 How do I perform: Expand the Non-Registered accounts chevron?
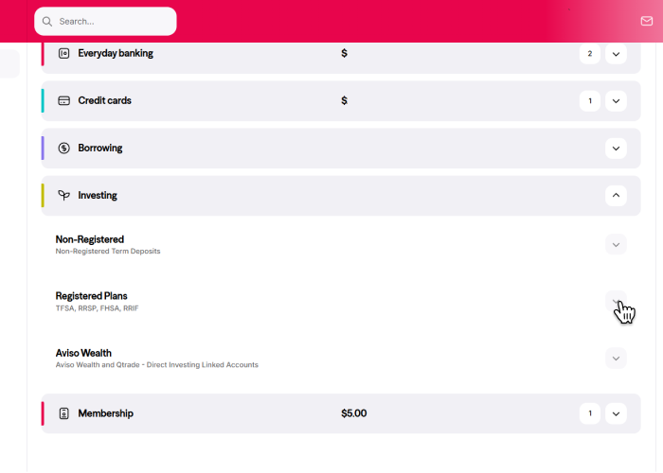coord(616,245)
